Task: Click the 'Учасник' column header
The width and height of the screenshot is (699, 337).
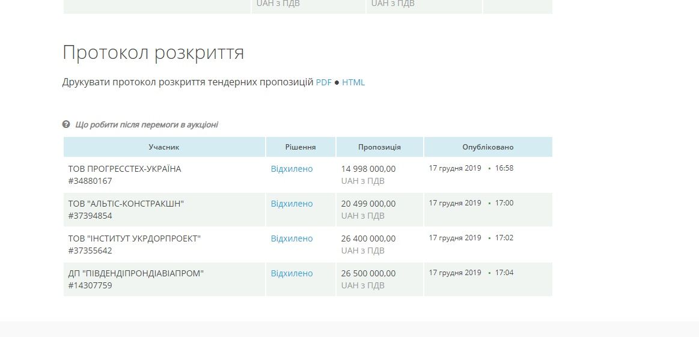Action: point(164,147)
